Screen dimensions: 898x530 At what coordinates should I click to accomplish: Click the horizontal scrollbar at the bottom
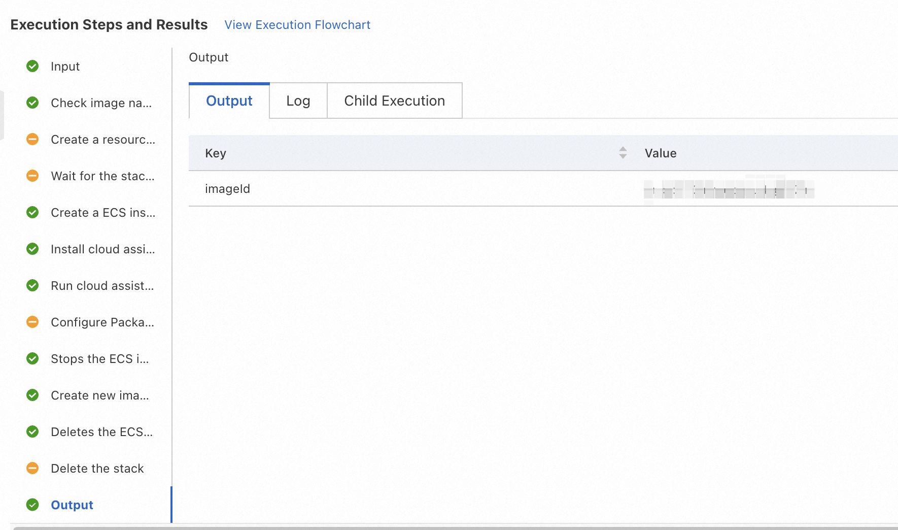(x=455, y=528)
